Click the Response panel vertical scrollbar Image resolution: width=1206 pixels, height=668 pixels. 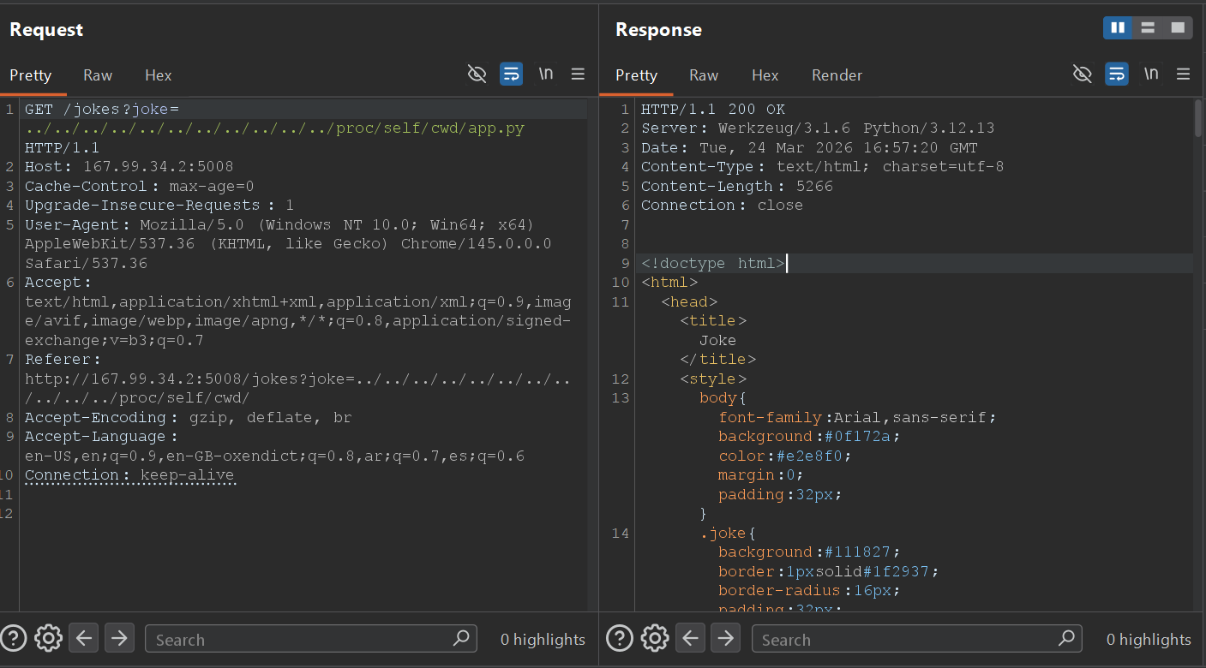(x=1198, y=118)
